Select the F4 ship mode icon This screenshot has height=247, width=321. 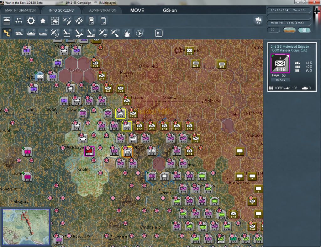[43, 33]
